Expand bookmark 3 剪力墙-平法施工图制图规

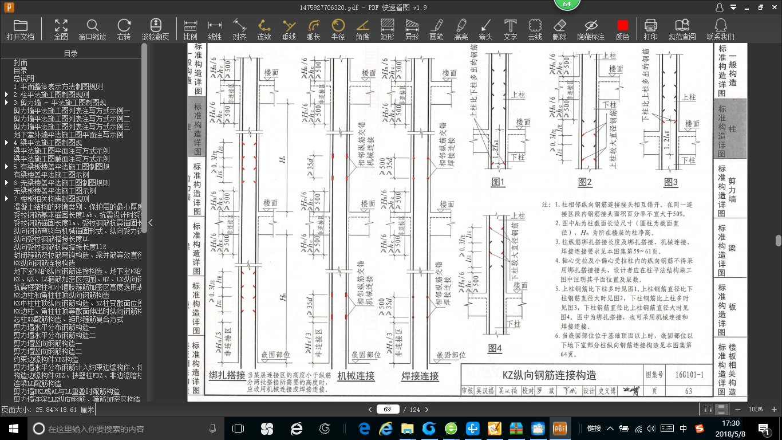tap(6, 103)
